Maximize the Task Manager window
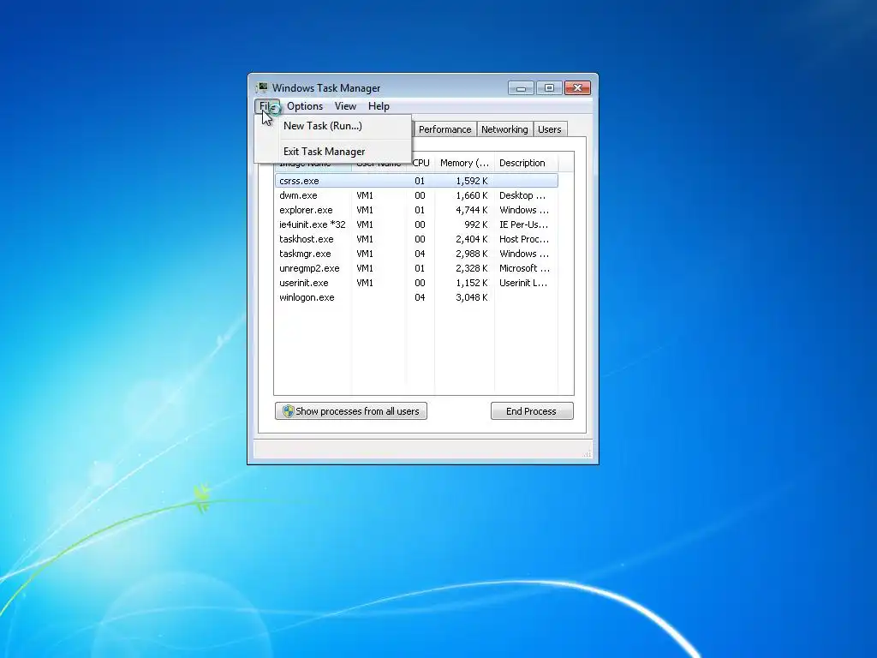The width and height of the screenshot is (877, 658). point(549,88)
